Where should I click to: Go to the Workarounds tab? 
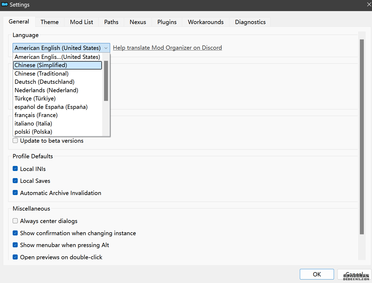point(205,22)
